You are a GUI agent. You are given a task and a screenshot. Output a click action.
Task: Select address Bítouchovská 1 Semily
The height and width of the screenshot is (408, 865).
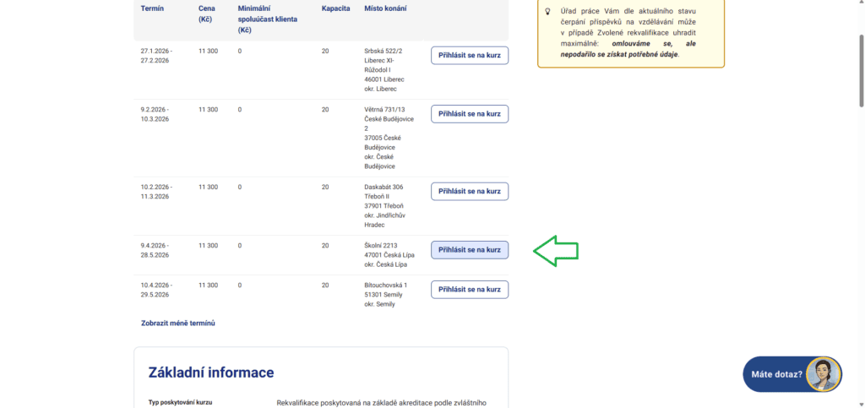point(385,295)
